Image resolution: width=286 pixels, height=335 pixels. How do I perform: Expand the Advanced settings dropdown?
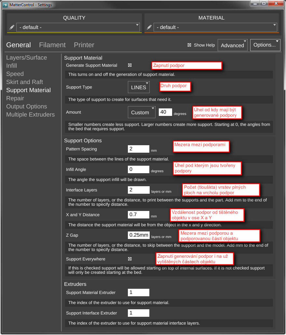(x=232, y=45)
